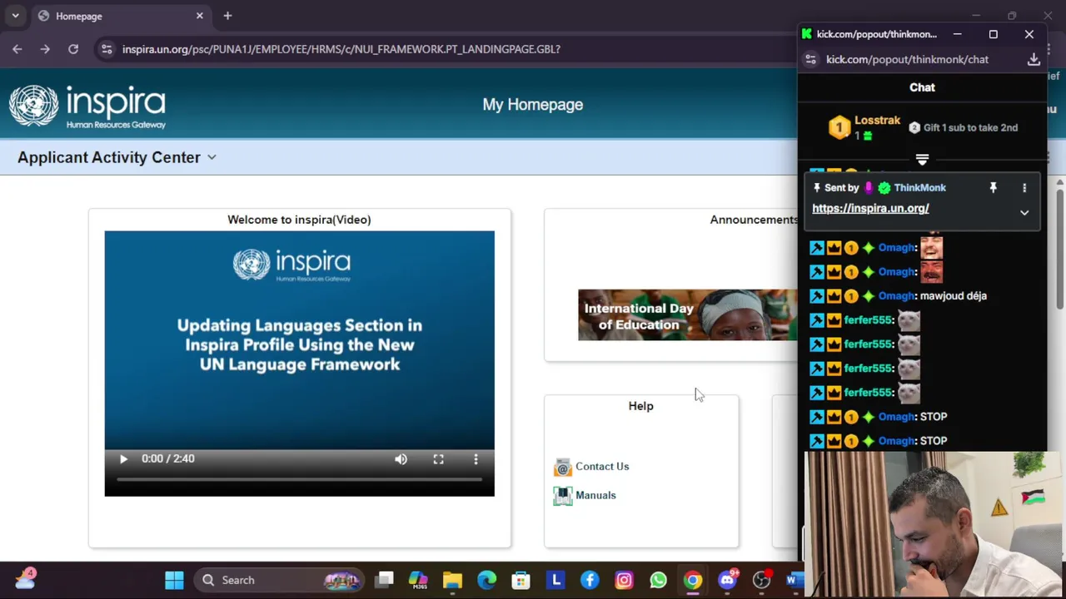
Task: Go back in the browser
Action: pyautogui.click(x=17, y=49)
